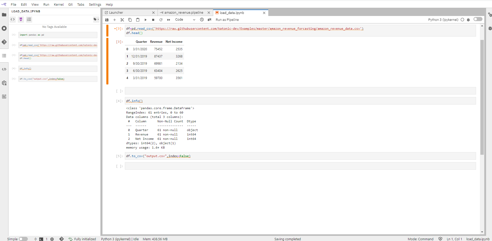Switch kernel via Python 3 (ipykernel) label
The width and height of the screenshot is (492, 241).
(443, 20)
